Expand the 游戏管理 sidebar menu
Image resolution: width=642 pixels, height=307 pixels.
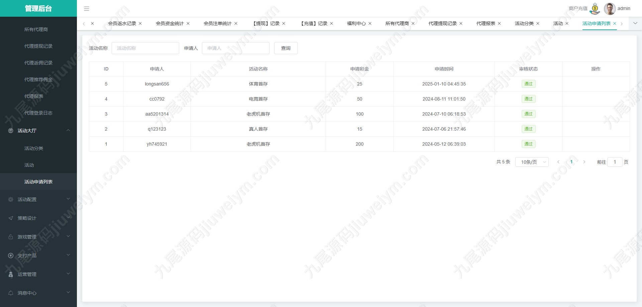point(38,237)
